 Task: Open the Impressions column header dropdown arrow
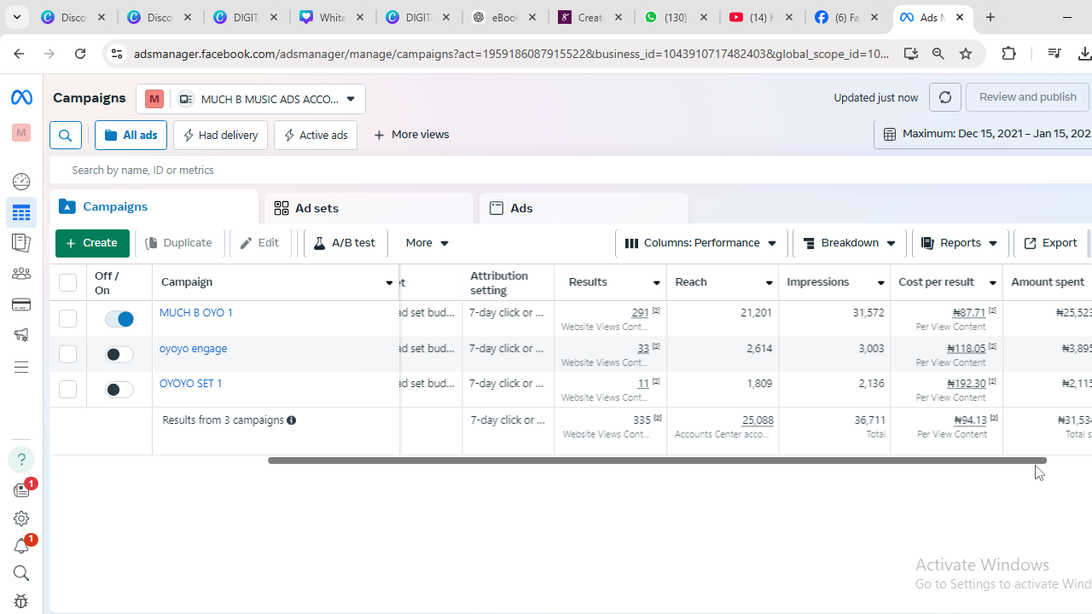point(881,283)
